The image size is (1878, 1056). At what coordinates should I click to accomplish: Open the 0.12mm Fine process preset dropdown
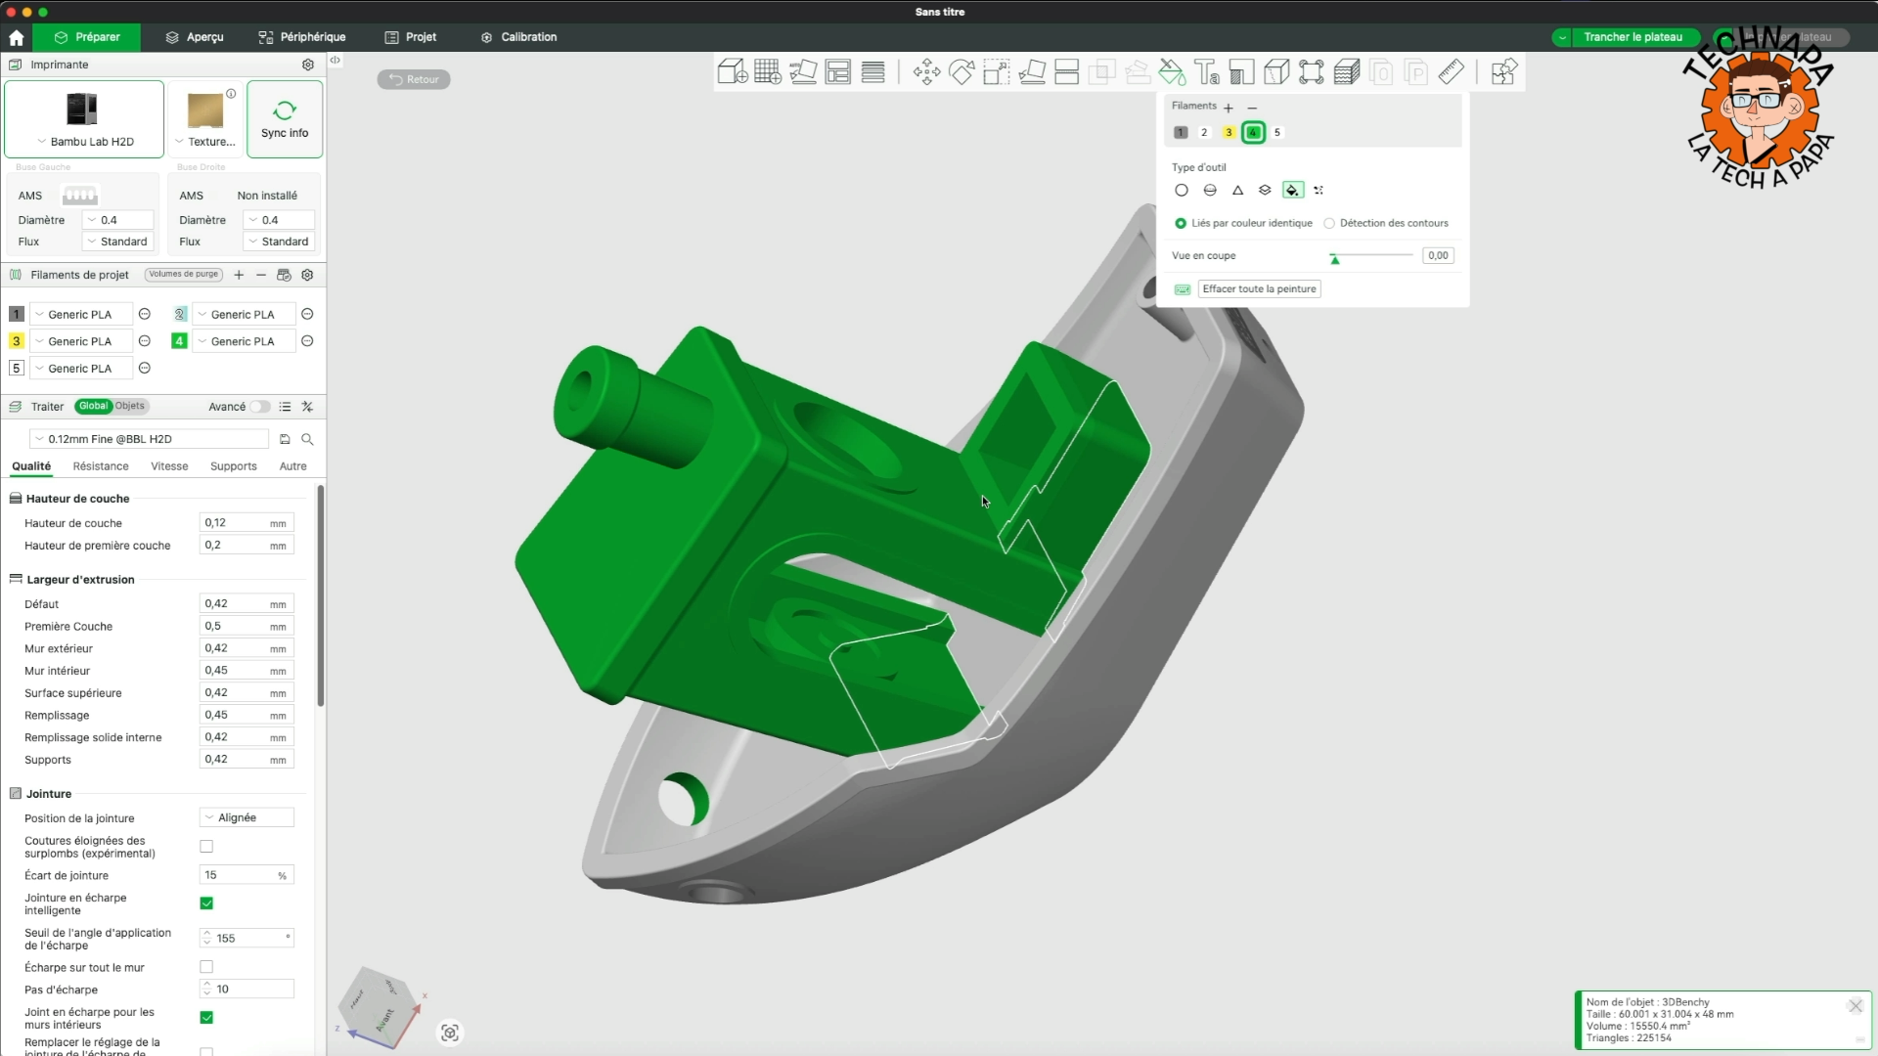click(149, 439)
